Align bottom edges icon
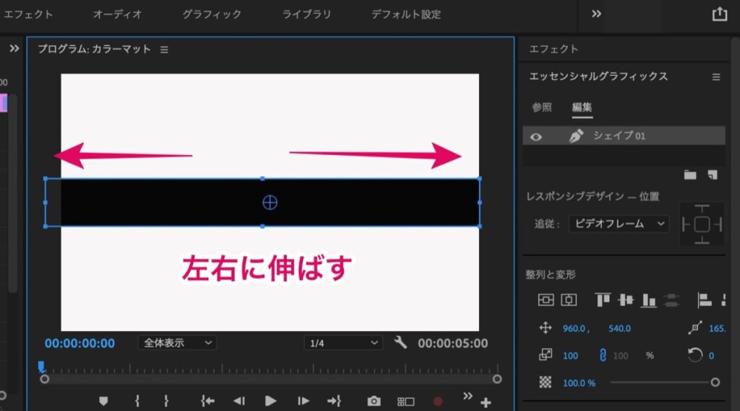The image size is (740, 411). [649, 300]
